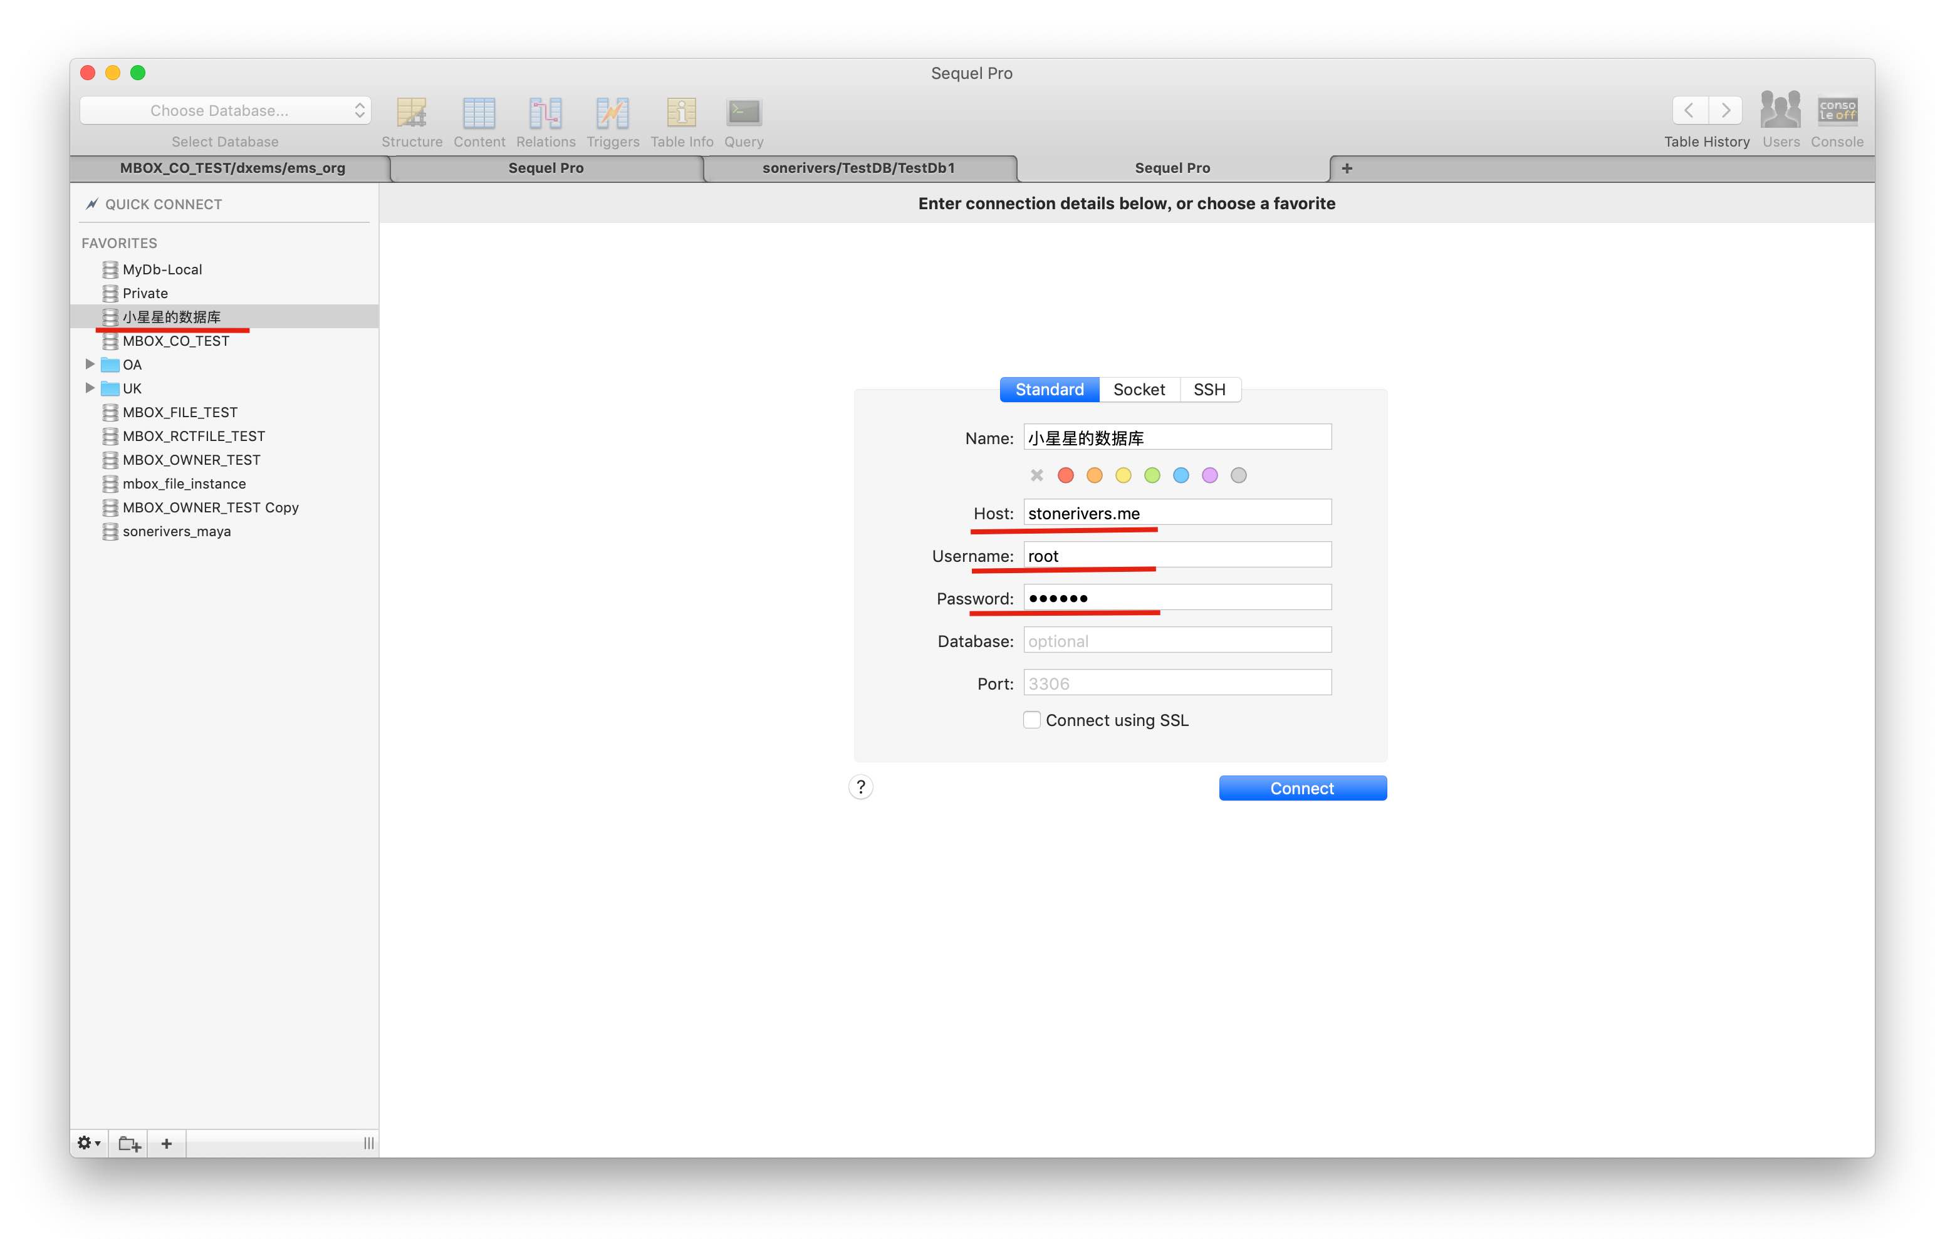The width and height of the screenshot is (1945, 1239).
Task: Click the Connect button
Action: (x=1302, y=788)
